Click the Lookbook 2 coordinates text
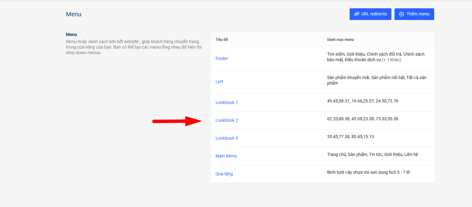 363,119
